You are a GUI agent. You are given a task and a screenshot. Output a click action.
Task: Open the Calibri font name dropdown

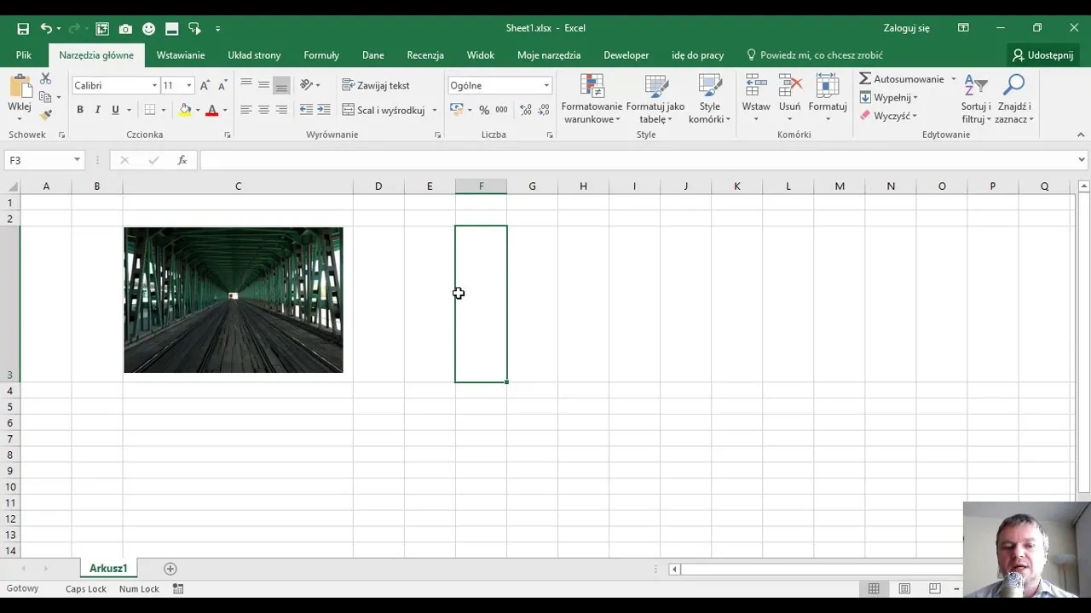[154, 85]
